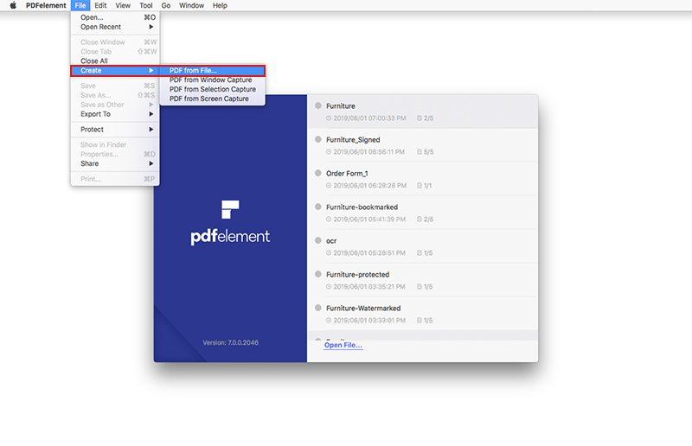The height and width of the screenshot is (446, 692).
Task: Expand the Share submenu
Action: click(x=114, y=163)
